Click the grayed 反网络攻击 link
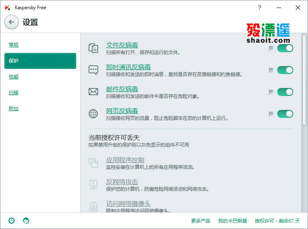 122,182
